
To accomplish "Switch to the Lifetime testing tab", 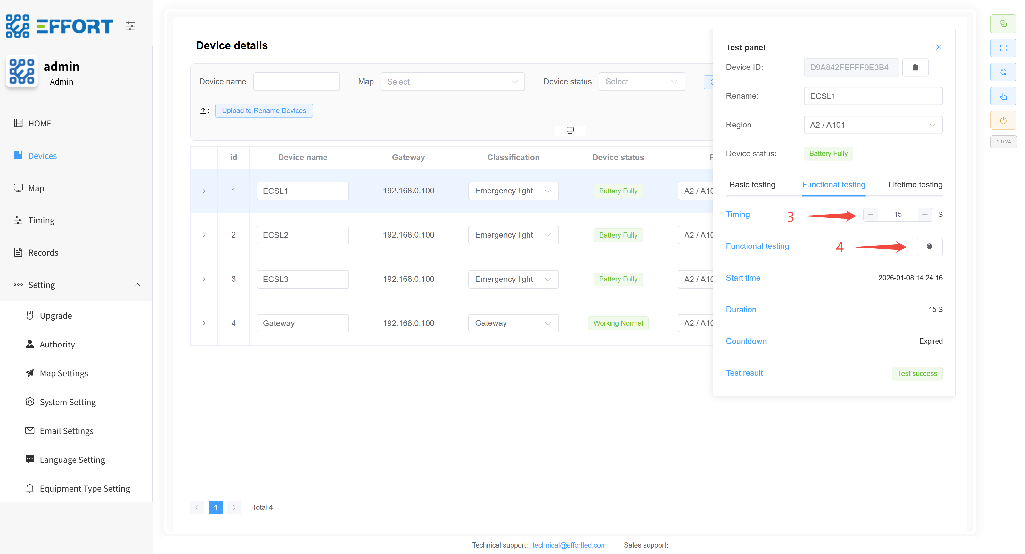I will (915, 184).
